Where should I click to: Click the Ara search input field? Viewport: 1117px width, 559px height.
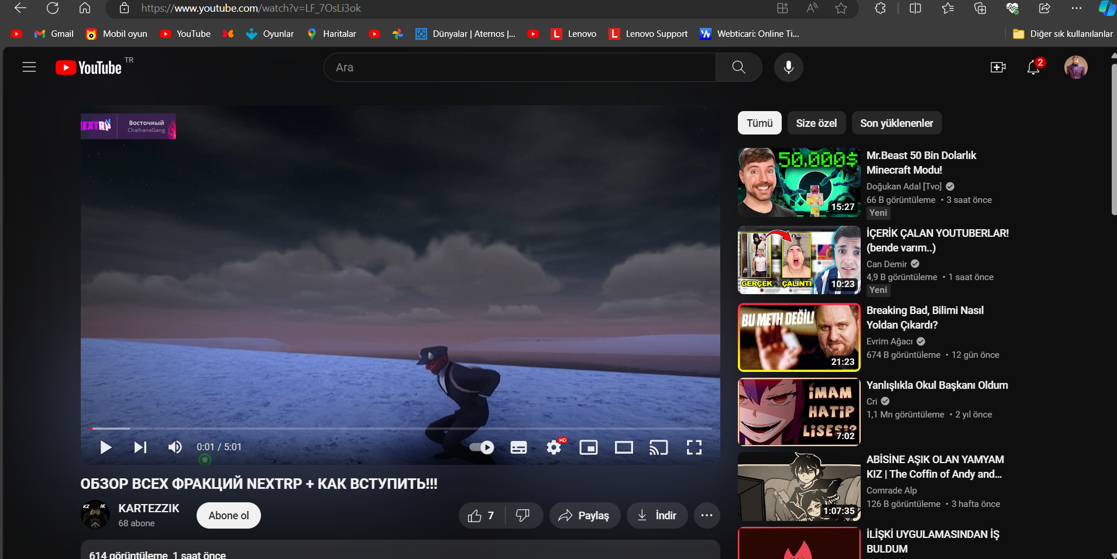coord(520,67)
